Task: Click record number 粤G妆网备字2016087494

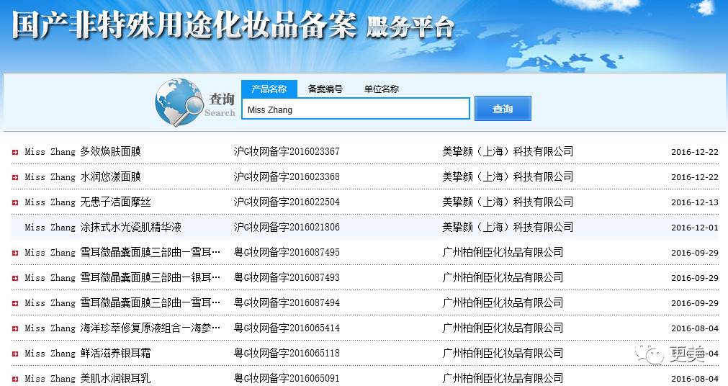Action: [287, 303]
